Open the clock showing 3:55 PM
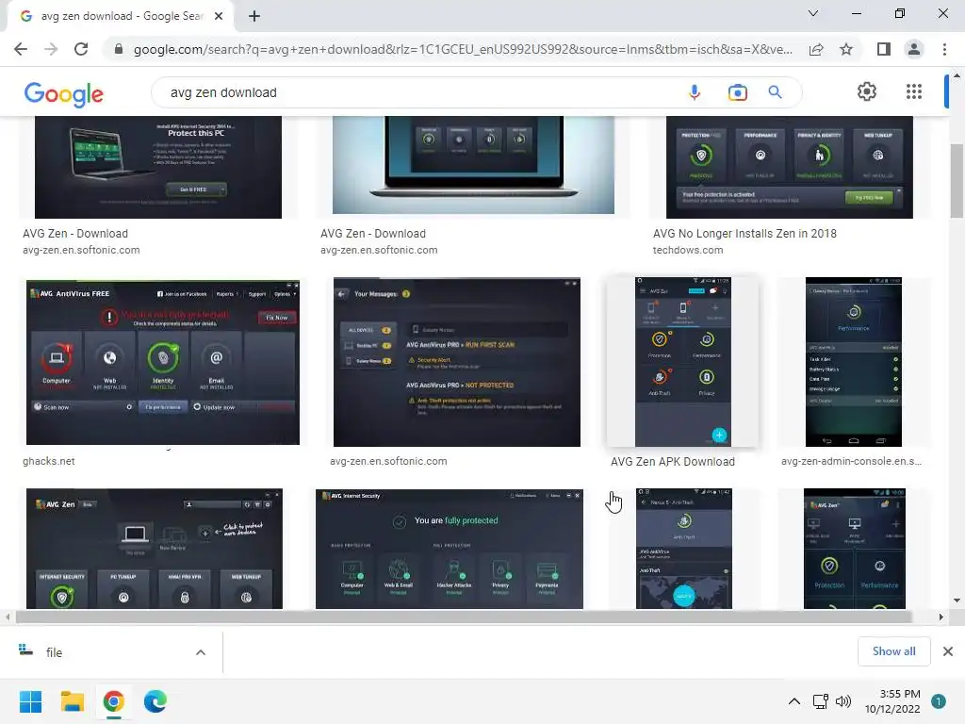The image size is (965, 724). (892, 701)
